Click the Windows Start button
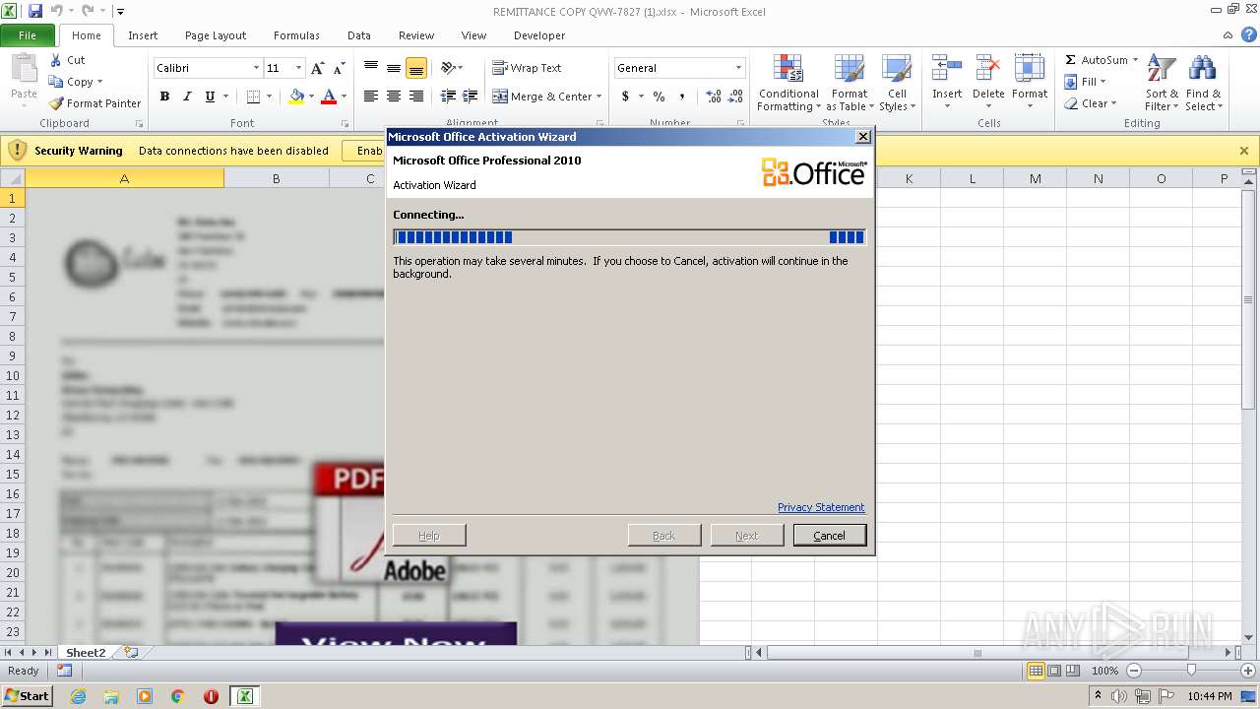Image resolution: width=1260 pixels, height=709 pixels. click(x=27, y=695)
